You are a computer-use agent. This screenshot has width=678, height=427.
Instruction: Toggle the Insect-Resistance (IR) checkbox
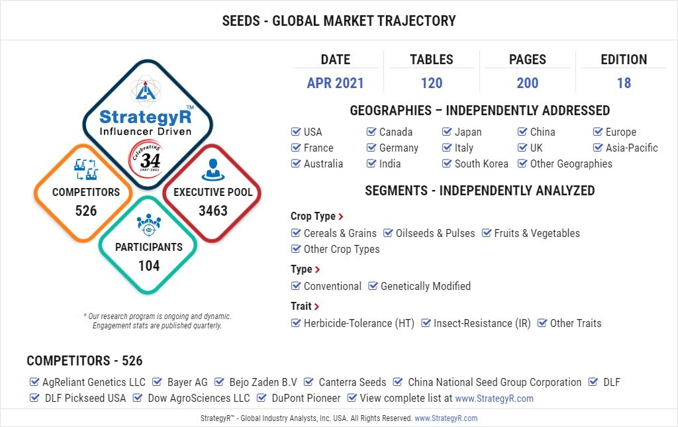point(426,323)
